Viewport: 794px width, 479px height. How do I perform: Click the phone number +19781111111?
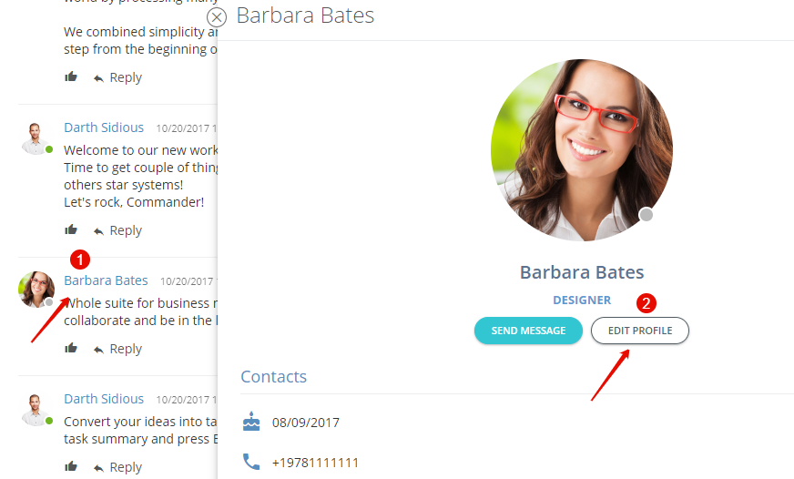pyautogui.click(x=315, y=463)
